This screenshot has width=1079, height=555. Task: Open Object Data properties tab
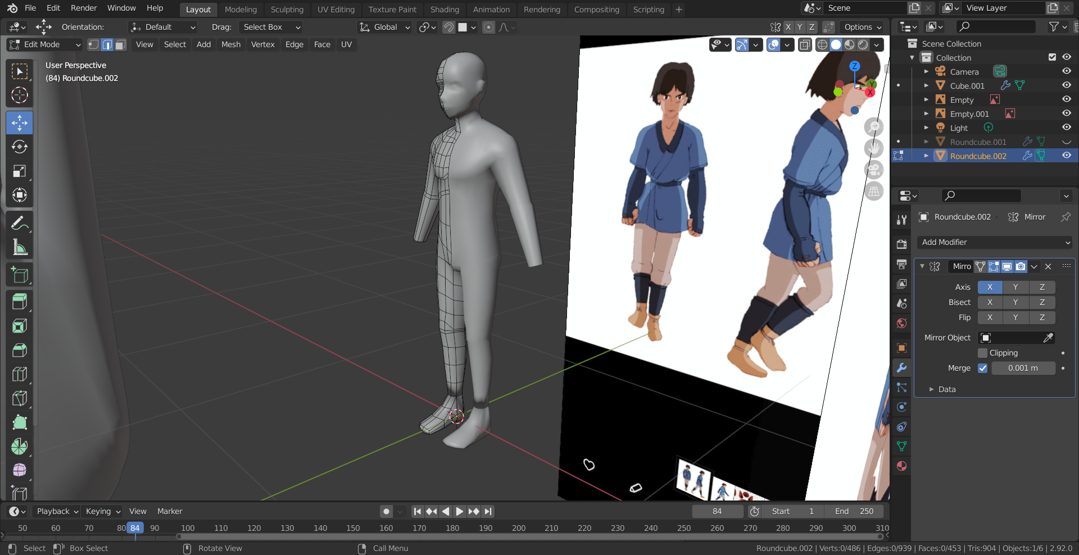[x=901, y=447]
